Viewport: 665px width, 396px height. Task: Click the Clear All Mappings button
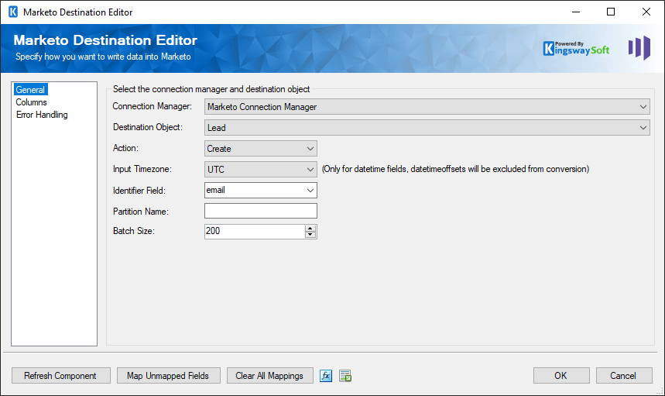269,376
